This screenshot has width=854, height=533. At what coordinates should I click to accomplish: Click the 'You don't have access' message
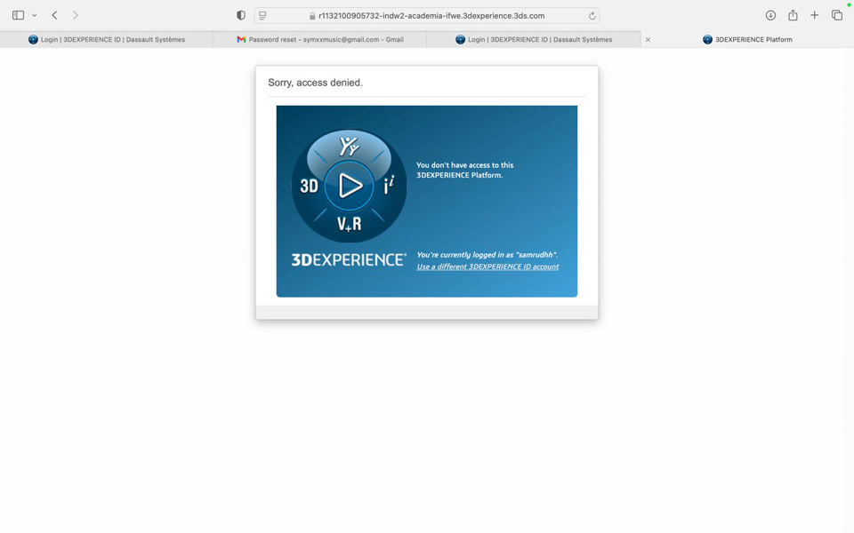tap(464, 170)
